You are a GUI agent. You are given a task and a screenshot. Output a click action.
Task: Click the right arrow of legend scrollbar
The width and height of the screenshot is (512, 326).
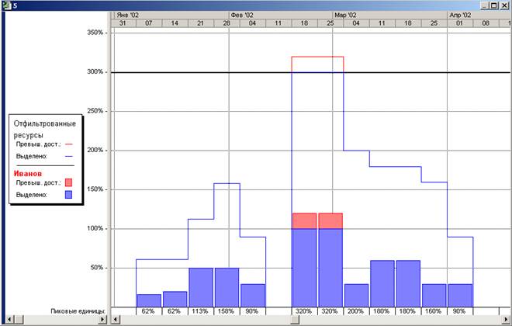coord(102,319)
